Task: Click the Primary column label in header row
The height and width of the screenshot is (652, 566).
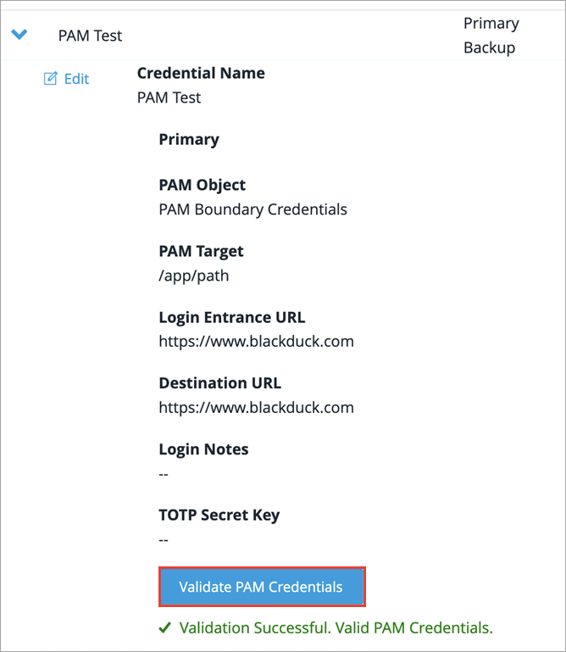Action: (x=491, y=23)
